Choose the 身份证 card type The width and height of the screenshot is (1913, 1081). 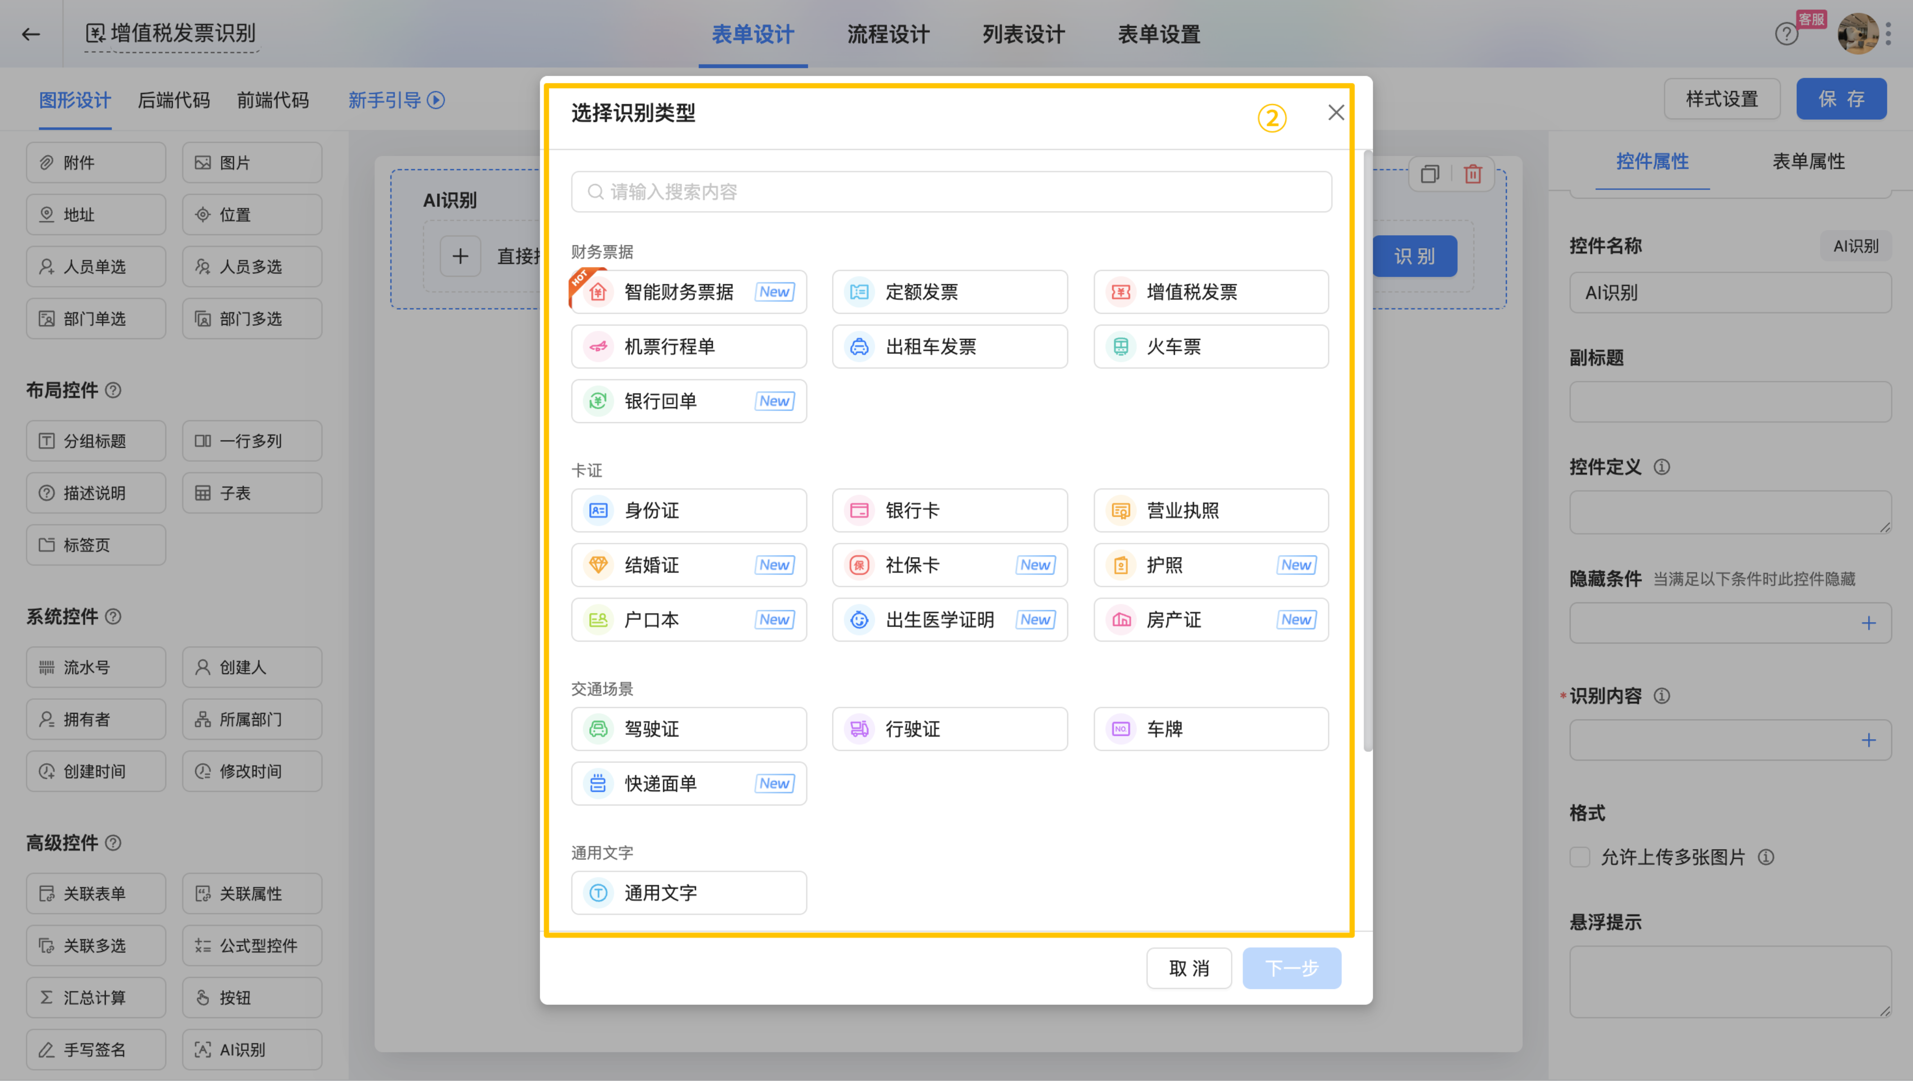click(688, 510)
